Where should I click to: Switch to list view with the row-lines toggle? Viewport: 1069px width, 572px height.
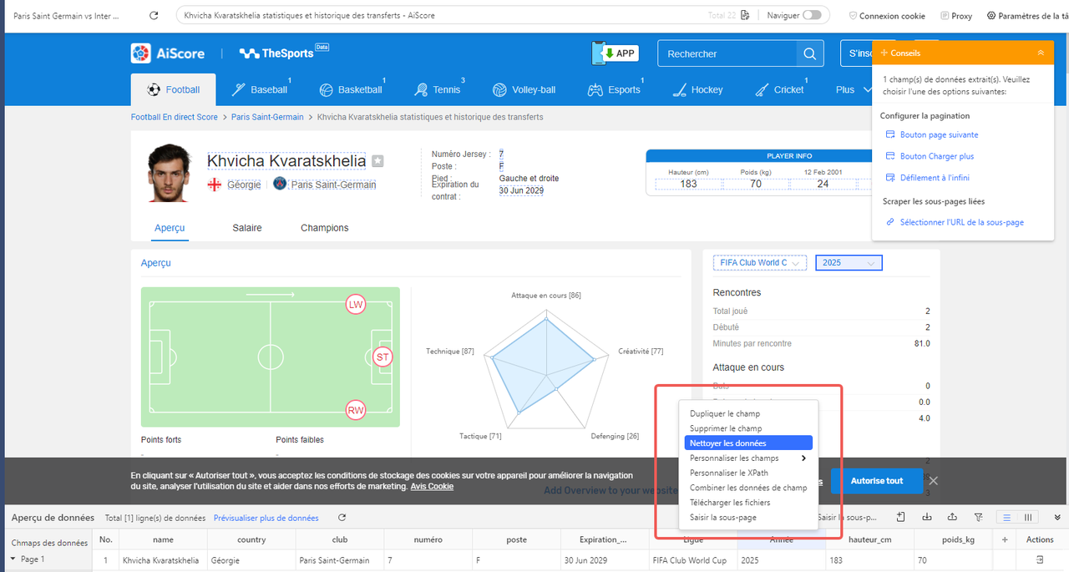pyautogui.click(x=1008, y=518)
